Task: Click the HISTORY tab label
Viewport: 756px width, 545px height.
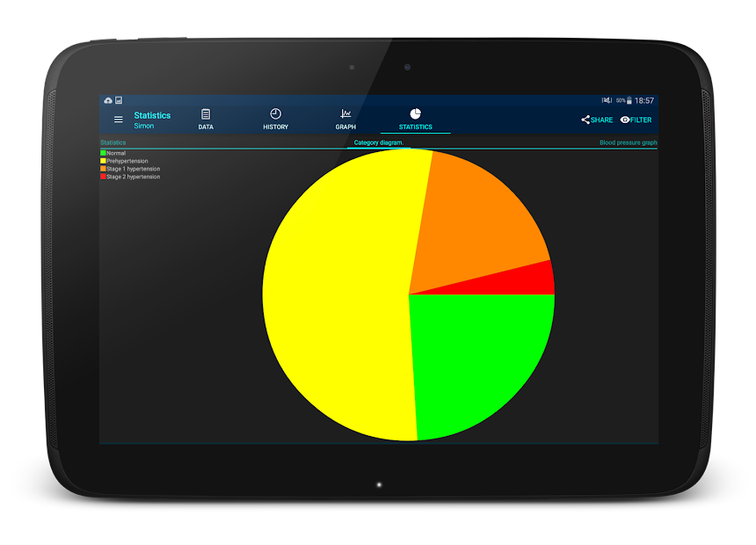Action: [x=275, y=127]
